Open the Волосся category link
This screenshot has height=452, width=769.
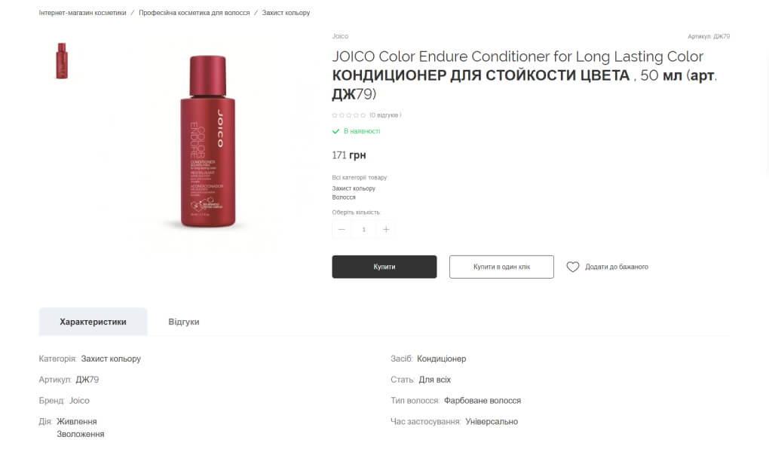coord(344,197)
